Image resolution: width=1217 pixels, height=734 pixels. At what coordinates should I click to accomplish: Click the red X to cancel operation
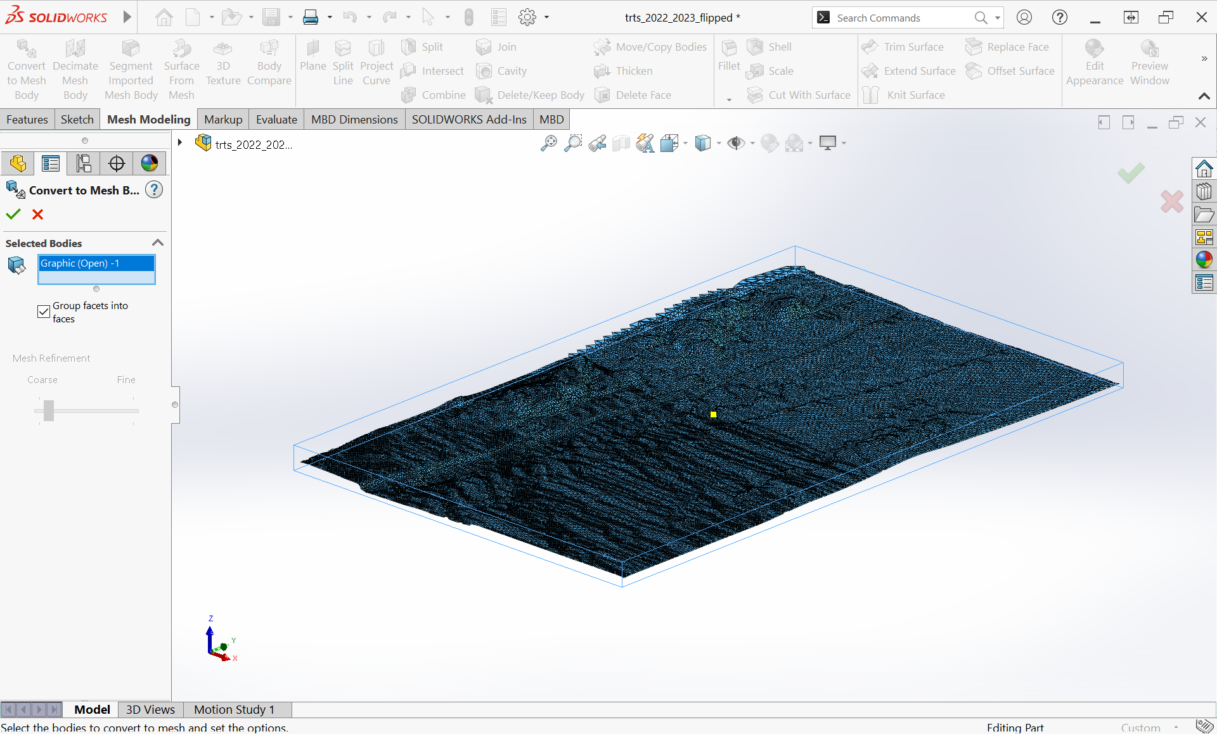click(37, 213)
